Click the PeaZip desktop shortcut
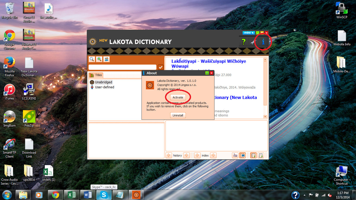 [29, 119]
